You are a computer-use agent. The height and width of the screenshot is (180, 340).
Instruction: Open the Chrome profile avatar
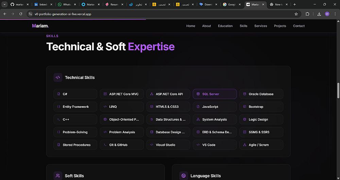[x=327, y=14]
